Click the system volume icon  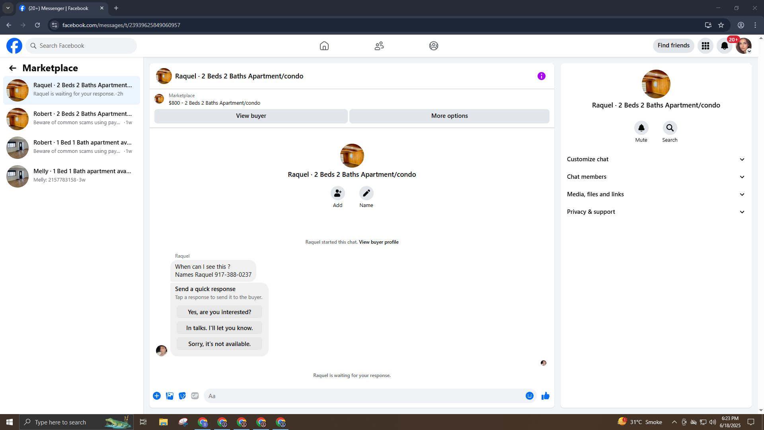pyautogui.click(x=713, y=422)
